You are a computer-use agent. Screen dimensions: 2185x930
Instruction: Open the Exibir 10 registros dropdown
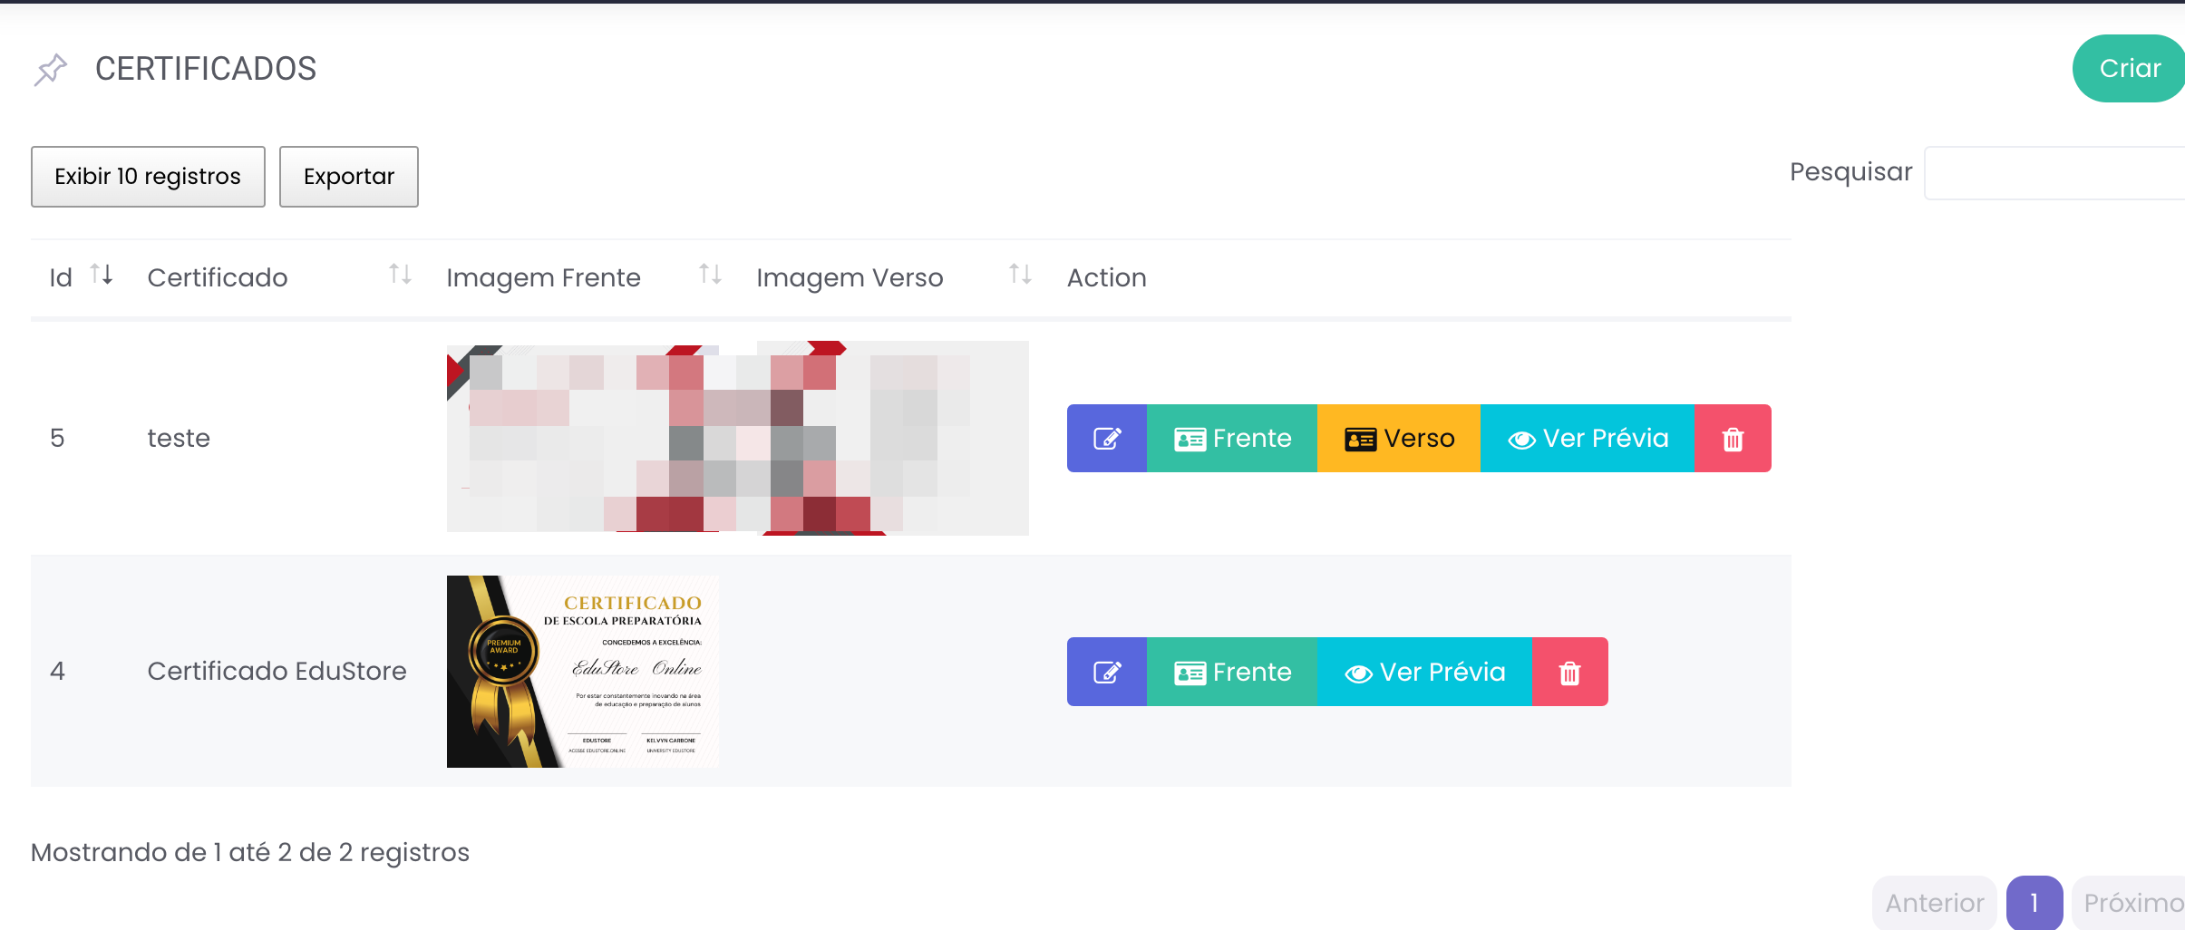[x=148, y=177]
